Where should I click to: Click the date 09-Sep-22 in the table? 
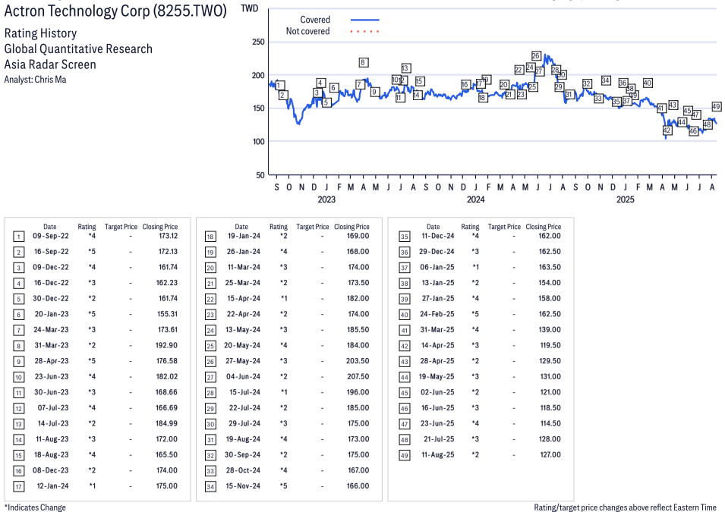point(51,236)
